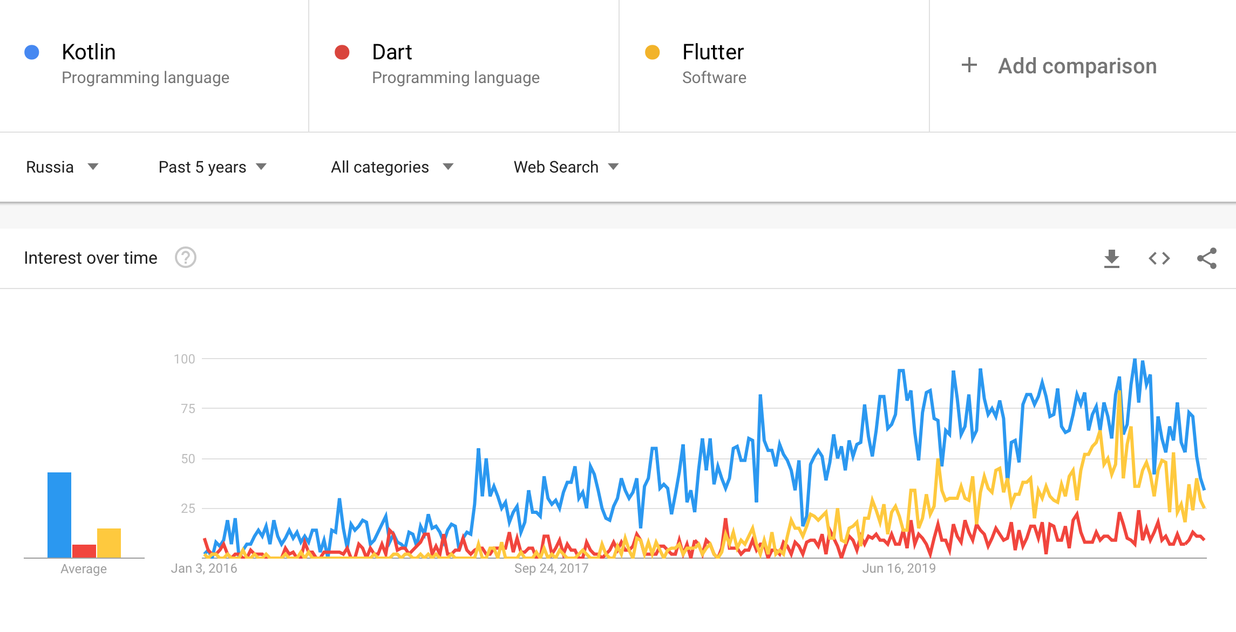Select the red Dart color dot

342,52
